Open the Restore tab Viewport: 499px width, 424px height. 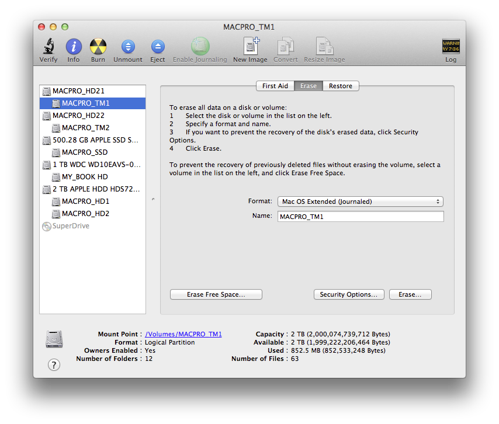341,86
